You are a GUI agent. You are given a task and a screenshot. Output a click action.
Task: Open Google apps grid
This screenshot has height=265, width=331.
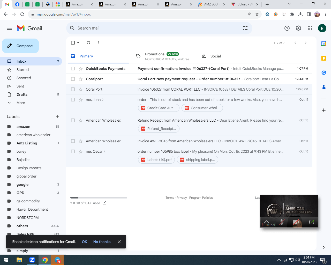[x=310, y=28]
